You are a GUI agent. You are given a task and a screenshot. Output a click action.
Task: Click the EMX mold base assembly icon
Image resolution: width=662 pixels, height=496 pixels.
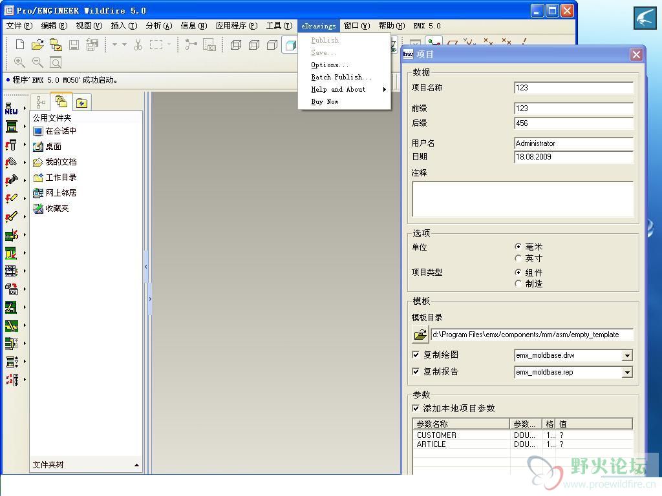[x=12, y=127]
